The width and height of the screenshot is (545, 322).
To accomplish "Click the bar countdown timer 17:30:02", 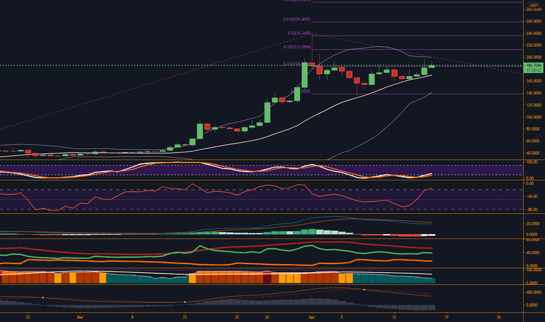I will point(533,70).
